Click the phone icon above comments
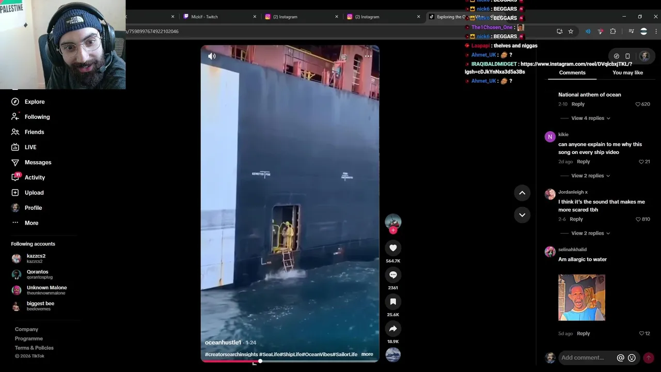Image resolution: width=661 pixels, height=372 pixels. [x=627, y=56]
